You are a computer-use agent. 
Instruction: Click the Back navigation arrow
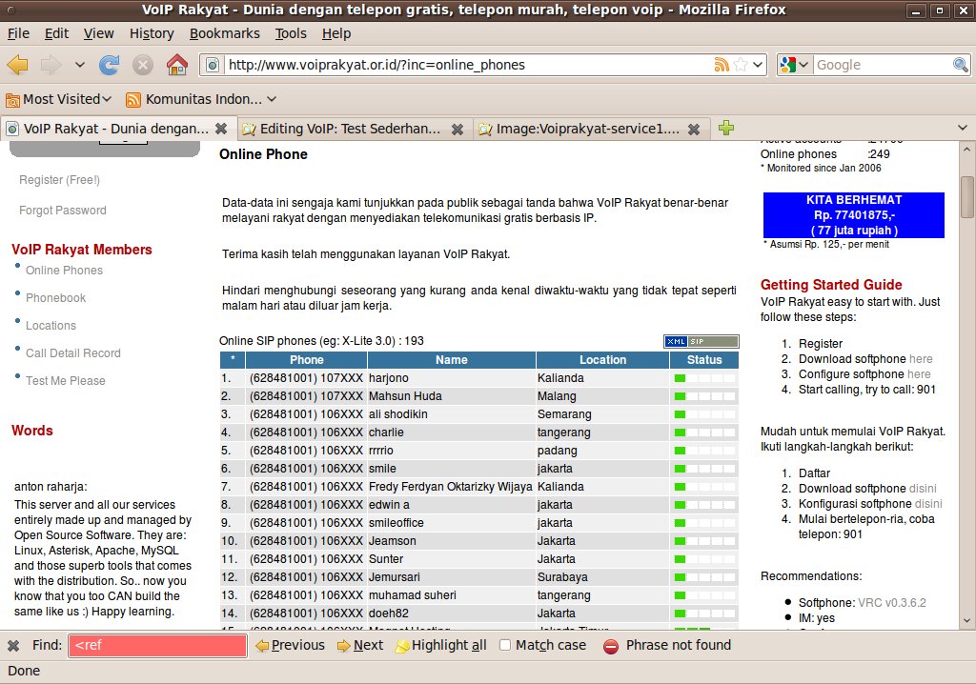coord(17,65)
